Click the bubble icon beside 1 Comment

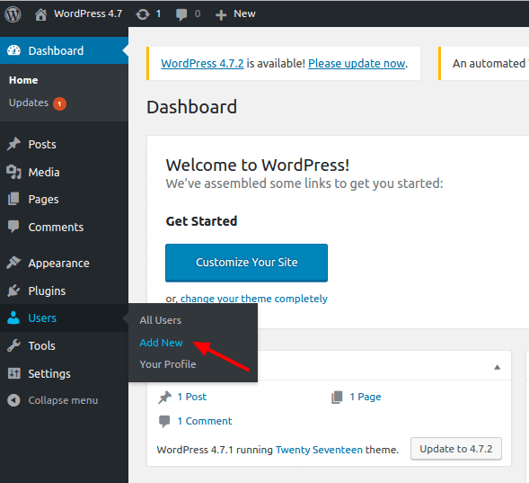tap(164, 421)
